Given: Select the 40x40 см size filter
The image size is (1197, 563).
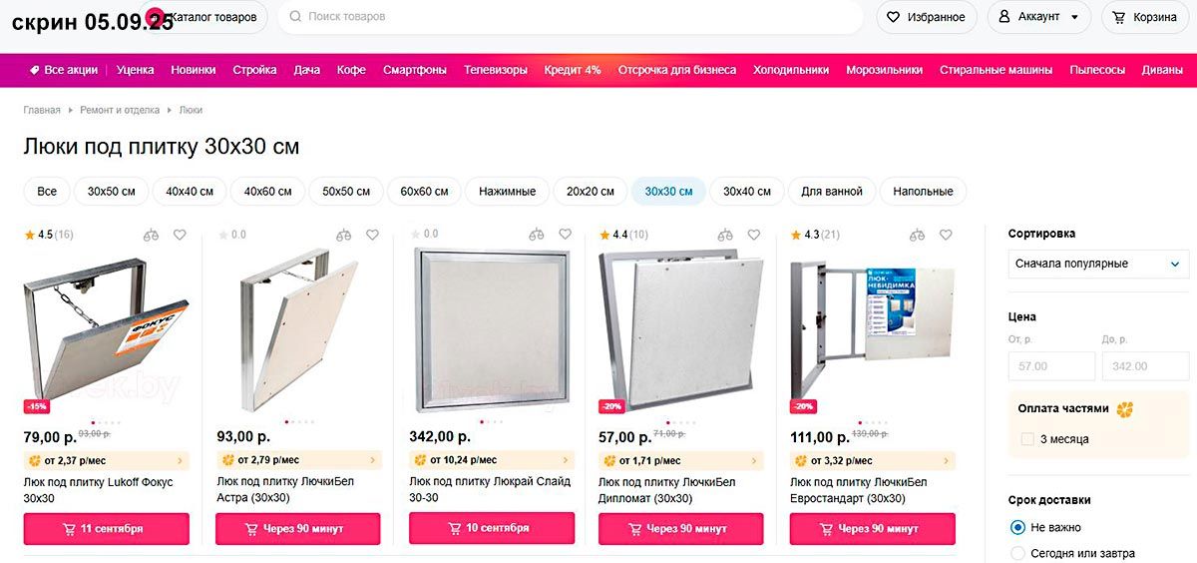Looking at the screenshot, I should pyautogui.click(x=190, y=191).
